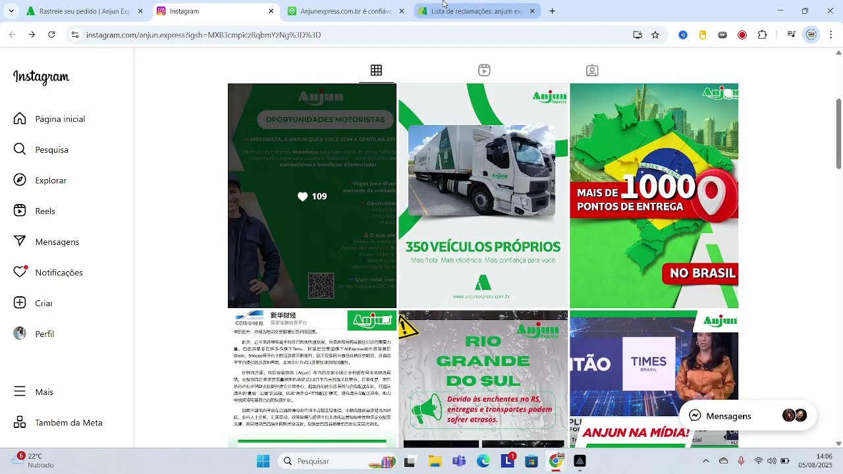Open the Notificações heart icon
Screen dimensions: 843x474
pyautogui.click(x=20, y=272)
